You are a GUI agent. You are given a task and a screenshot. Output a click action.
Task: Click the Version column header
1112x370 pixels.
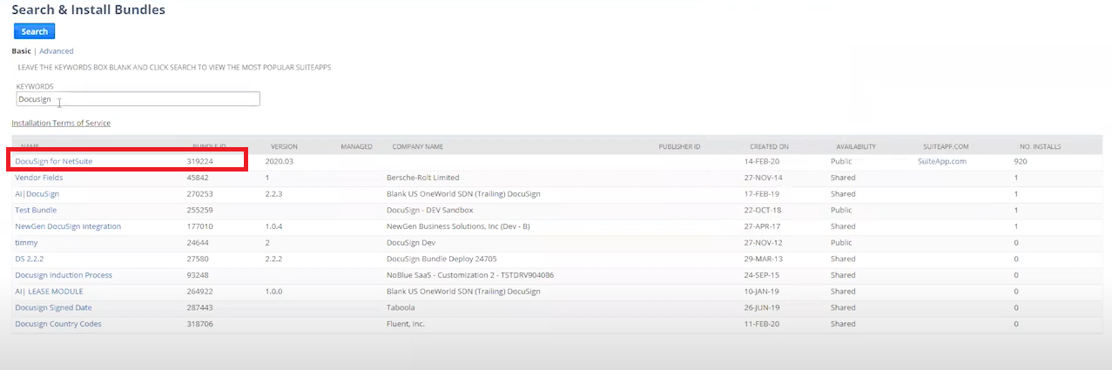tap(285, 146)
